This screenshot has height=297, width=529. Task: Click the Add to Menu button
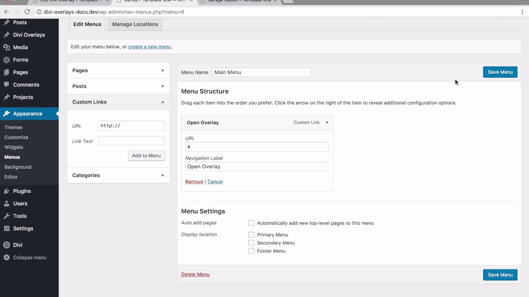[x=146, y=156]
